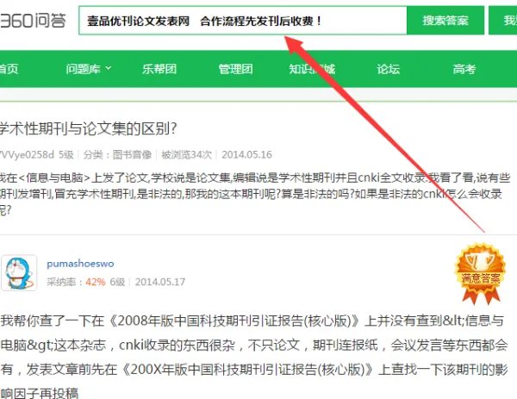Click the 满意答案 award badge
The image size is (517, 399).
click(481, 274)
